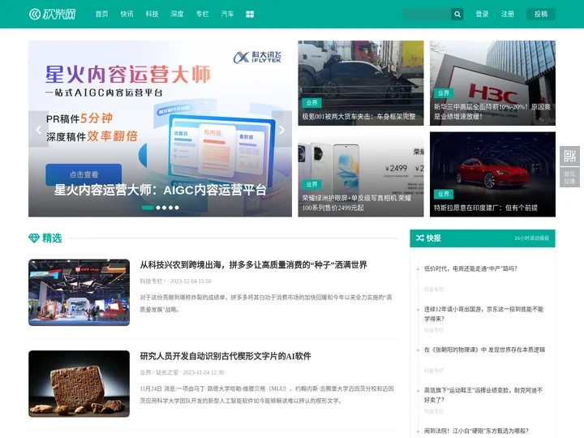Select the first carousel indicator dot

click(148, 208)
